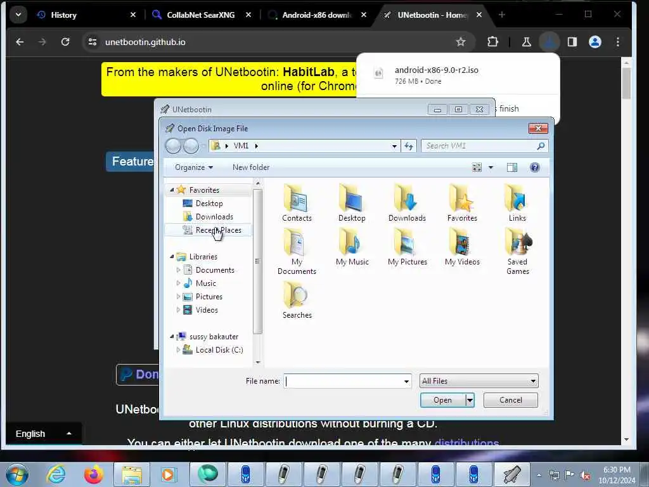Open the Favorites folder icon in file list

click(462, 204)
